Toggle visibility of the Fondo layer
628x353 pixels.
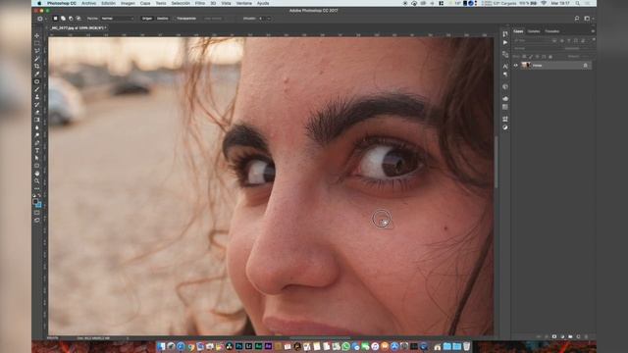coord(516,66)
